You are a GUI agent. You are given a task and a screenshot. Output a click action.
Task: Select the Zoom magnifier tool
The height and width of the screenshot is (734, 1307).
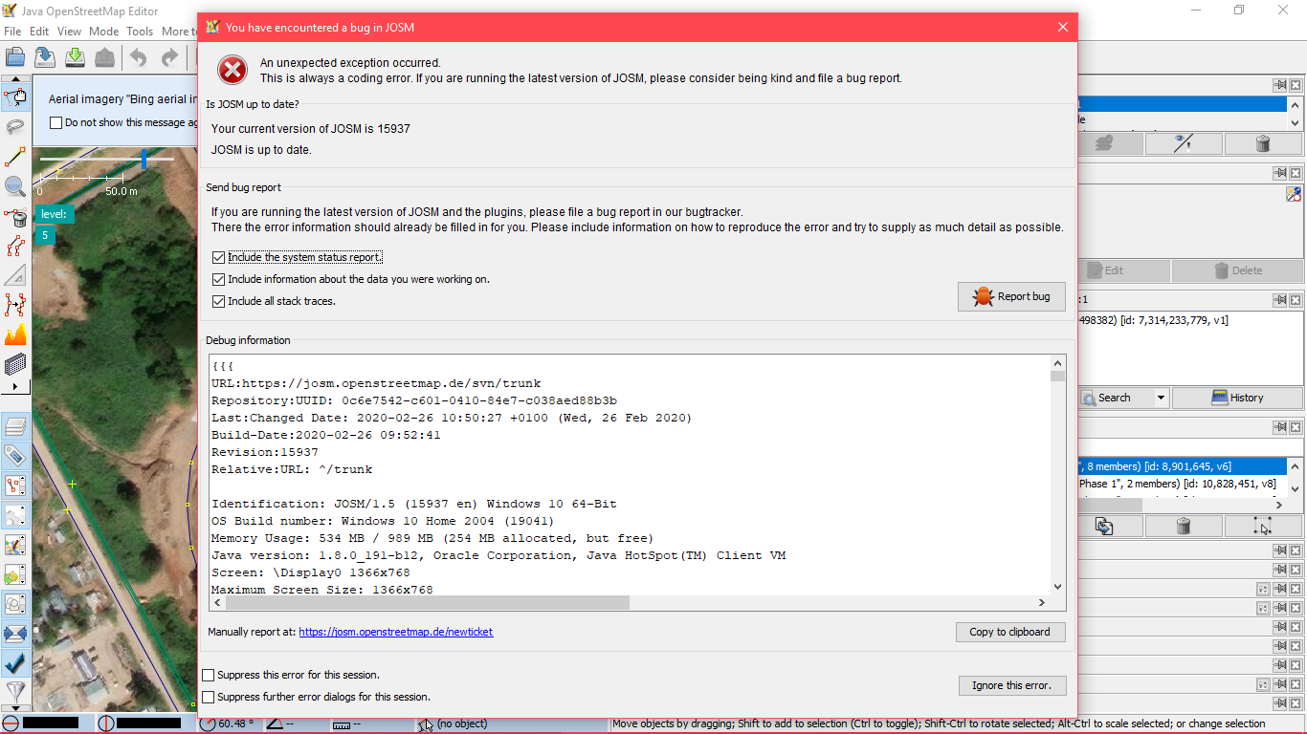15,186
